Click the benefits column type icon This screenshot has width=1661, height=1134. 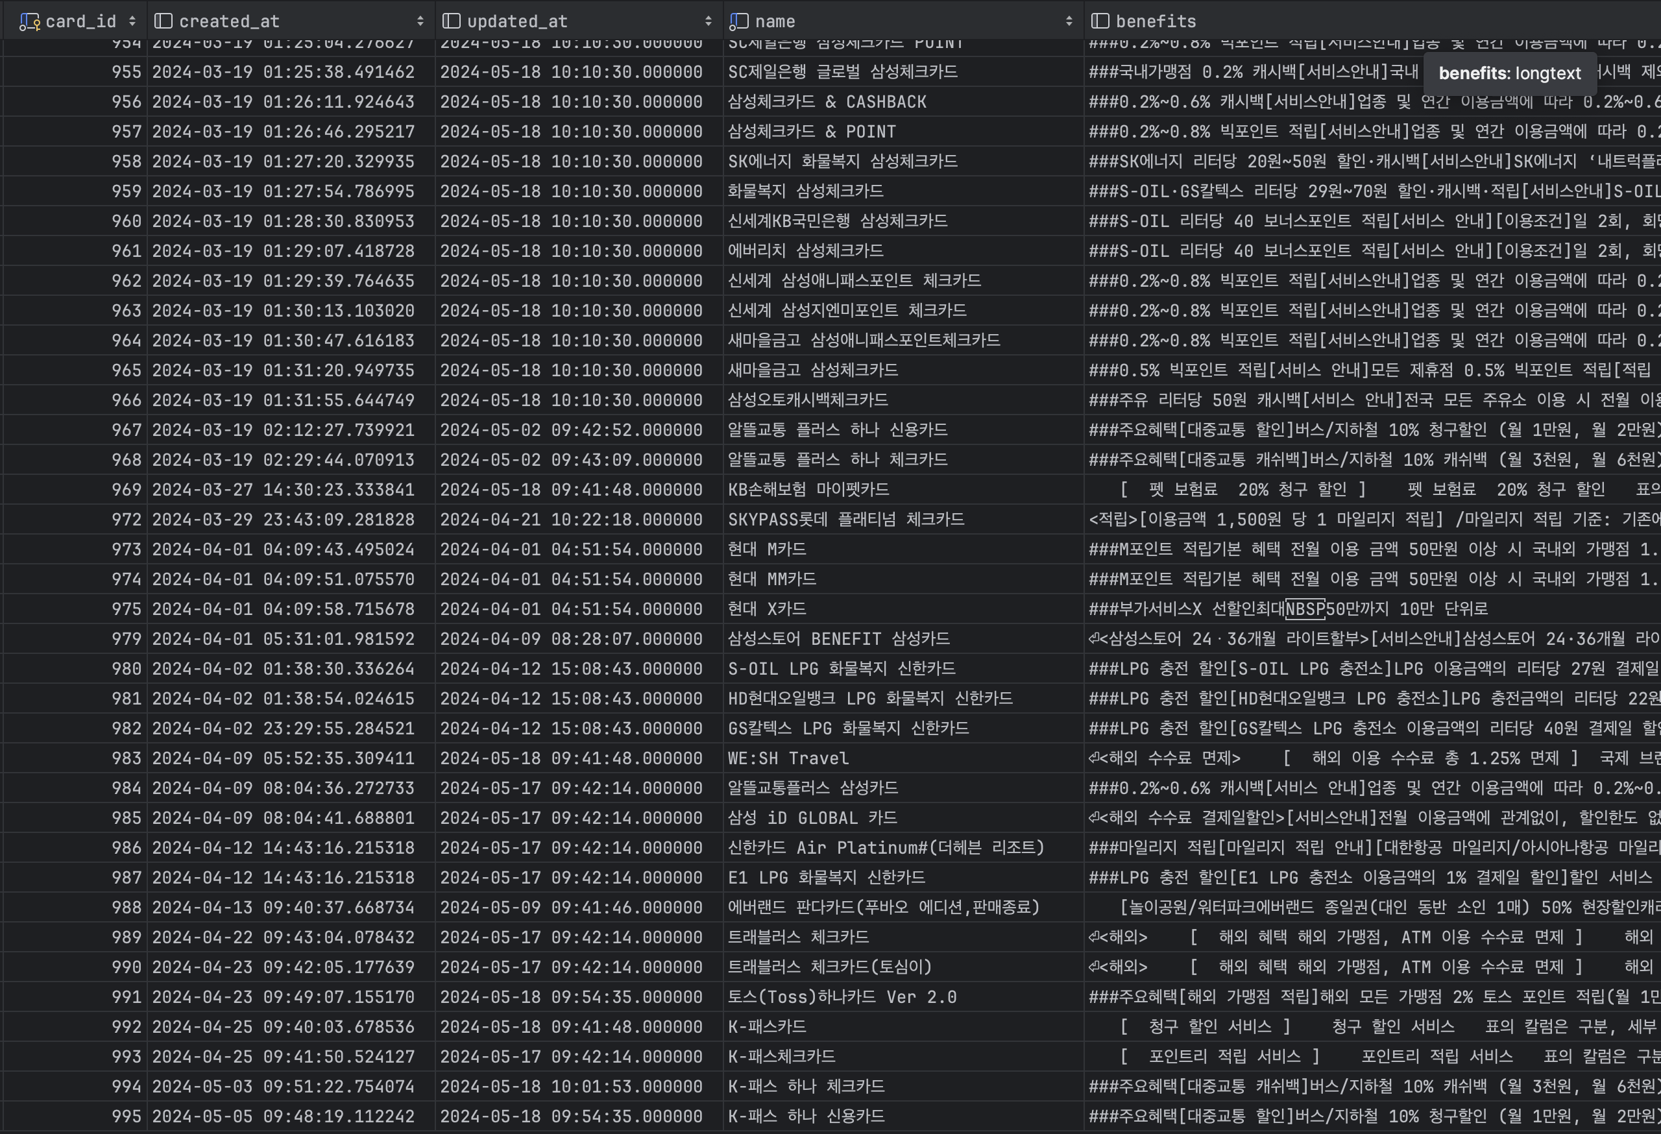coord(1100,21)
